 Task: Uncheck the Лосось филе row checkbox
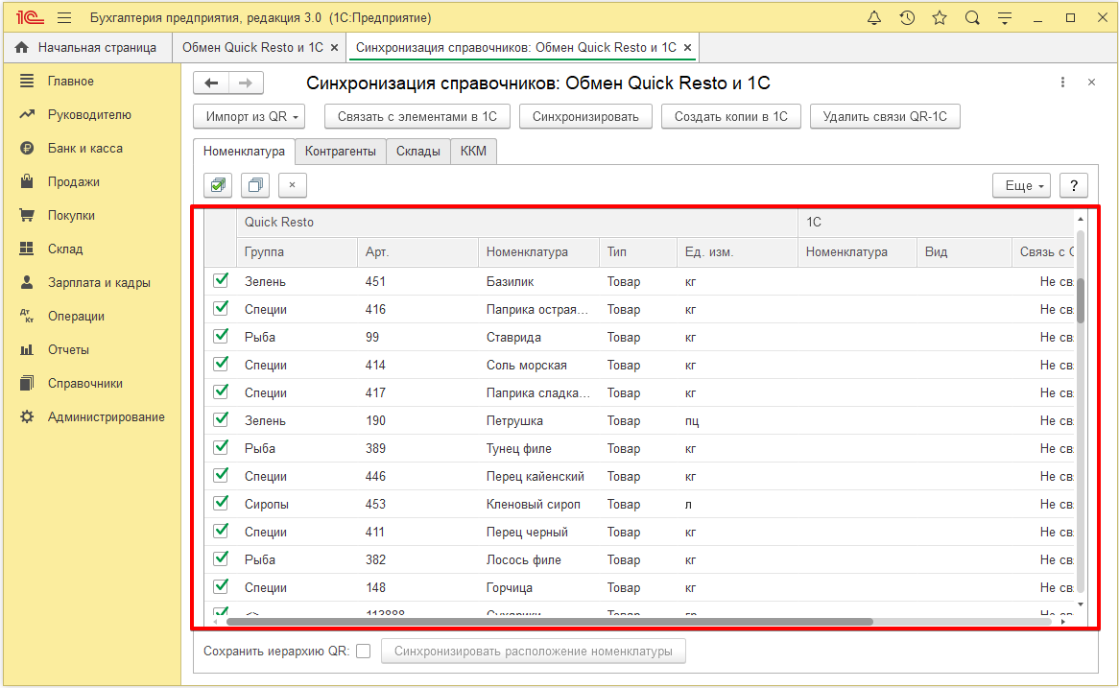coord(221,558)
